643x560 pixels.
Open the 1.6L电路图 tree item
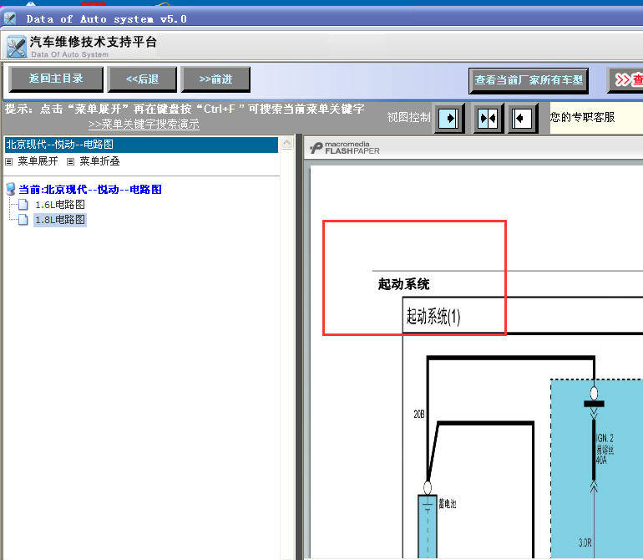[x=60, y=205]
